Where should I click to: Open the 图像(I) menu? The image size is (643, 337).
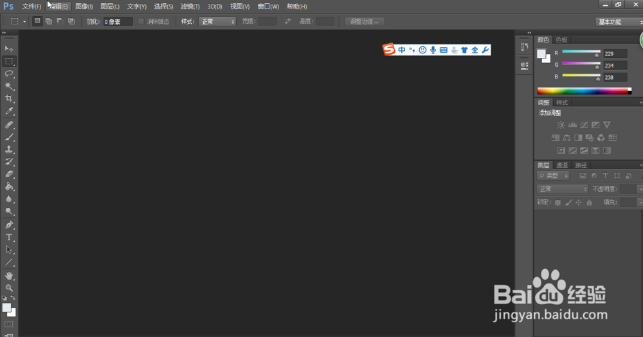coord(84,6)
